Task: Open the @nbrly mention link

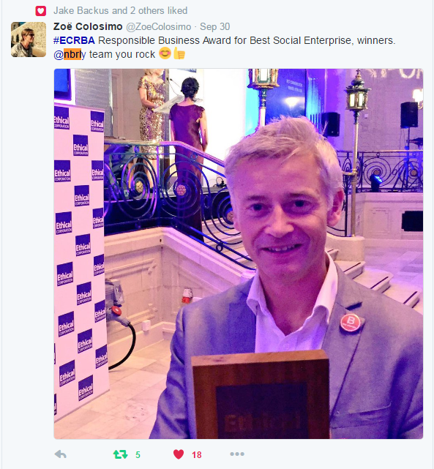Action: click(x=70, y=54)
